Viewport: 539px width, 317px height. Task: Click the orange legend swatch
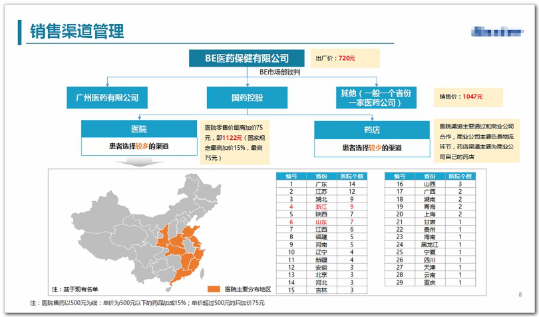click(214, 289)
